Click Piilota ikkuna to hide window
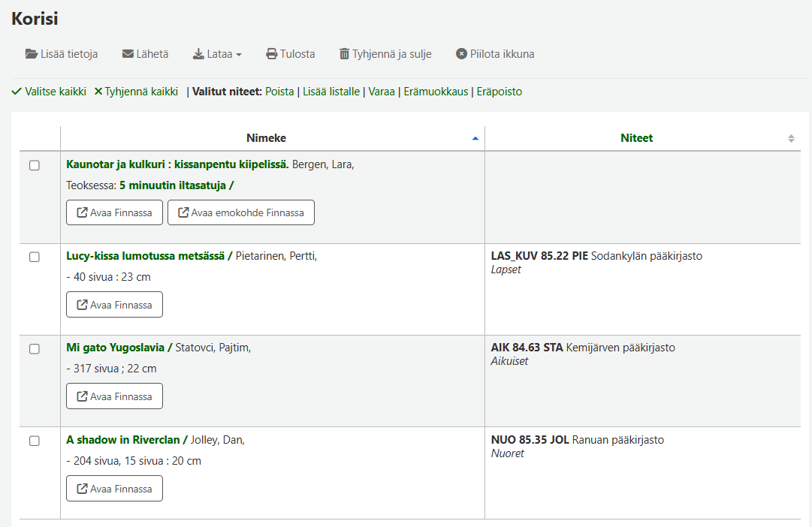This screenshot has height=527, width=812. pos(496,54)
